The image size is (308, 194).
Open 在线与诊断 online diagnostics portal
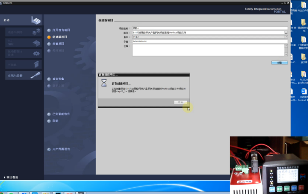click(24, 75)
